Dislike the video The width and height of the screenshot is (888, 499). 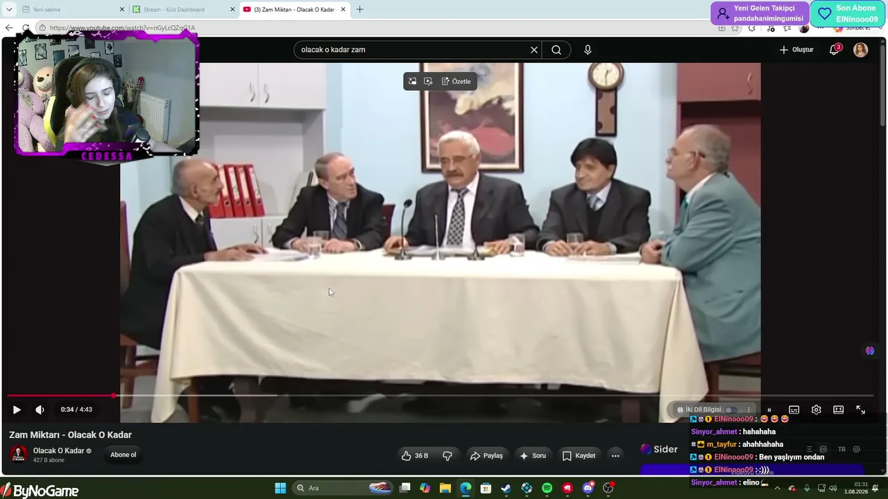(447, 455)
